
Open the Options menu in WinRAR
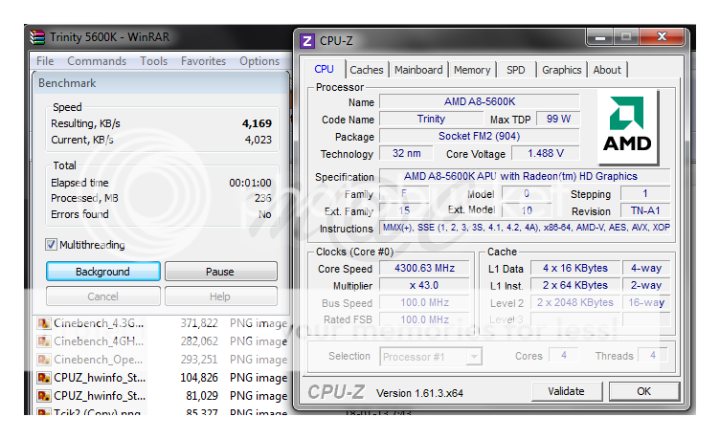coord(259,61)
